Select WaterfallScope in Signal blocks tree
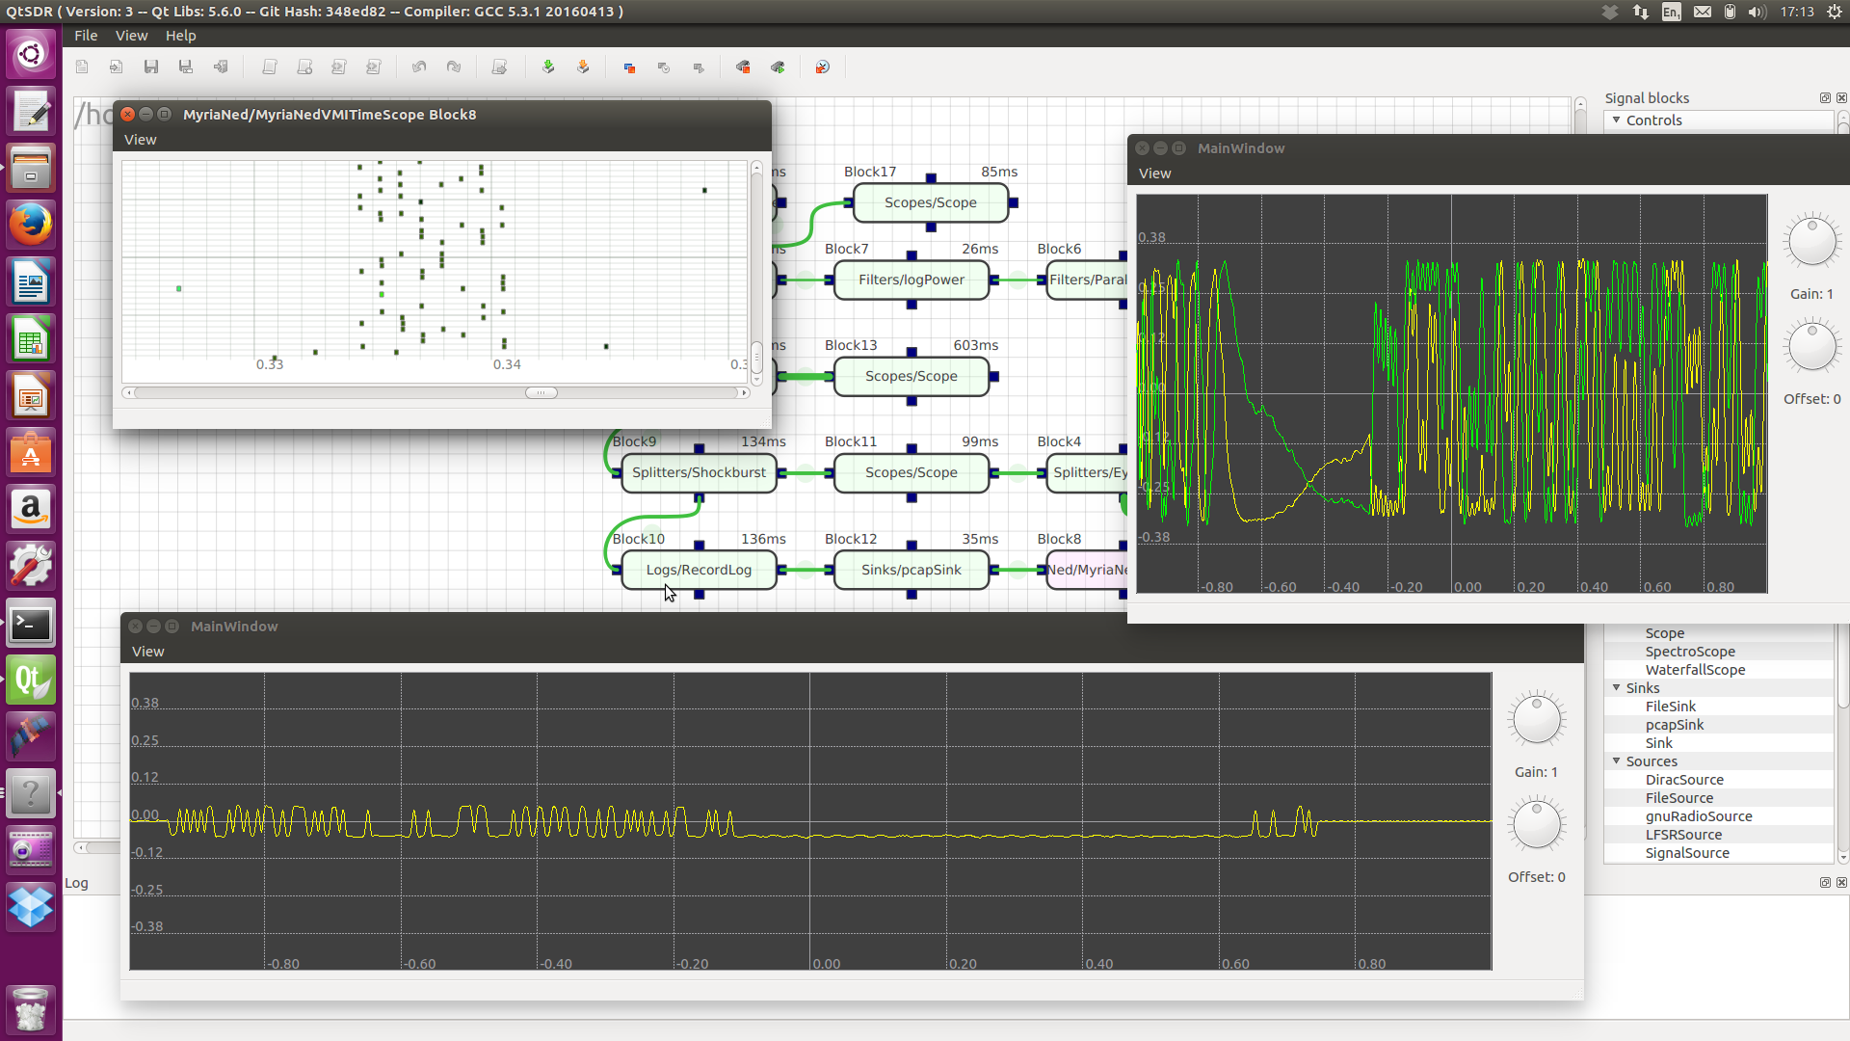 pos(1694,670)
